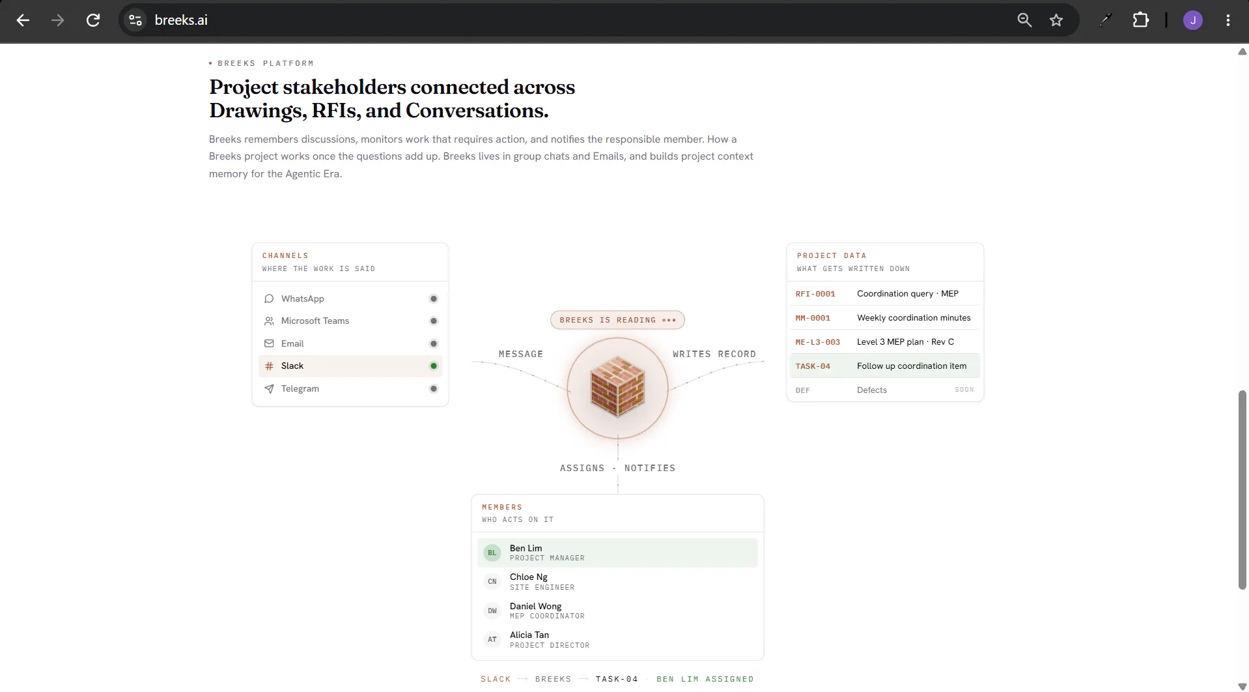Click the TASK-04 record code
Viewport: 1249px width, 692px height.
(x=813, y=366)
